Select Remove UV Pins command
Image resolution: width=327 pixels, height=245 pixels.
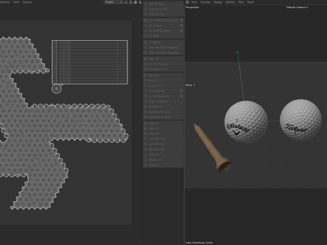click(x=163, y=9)
